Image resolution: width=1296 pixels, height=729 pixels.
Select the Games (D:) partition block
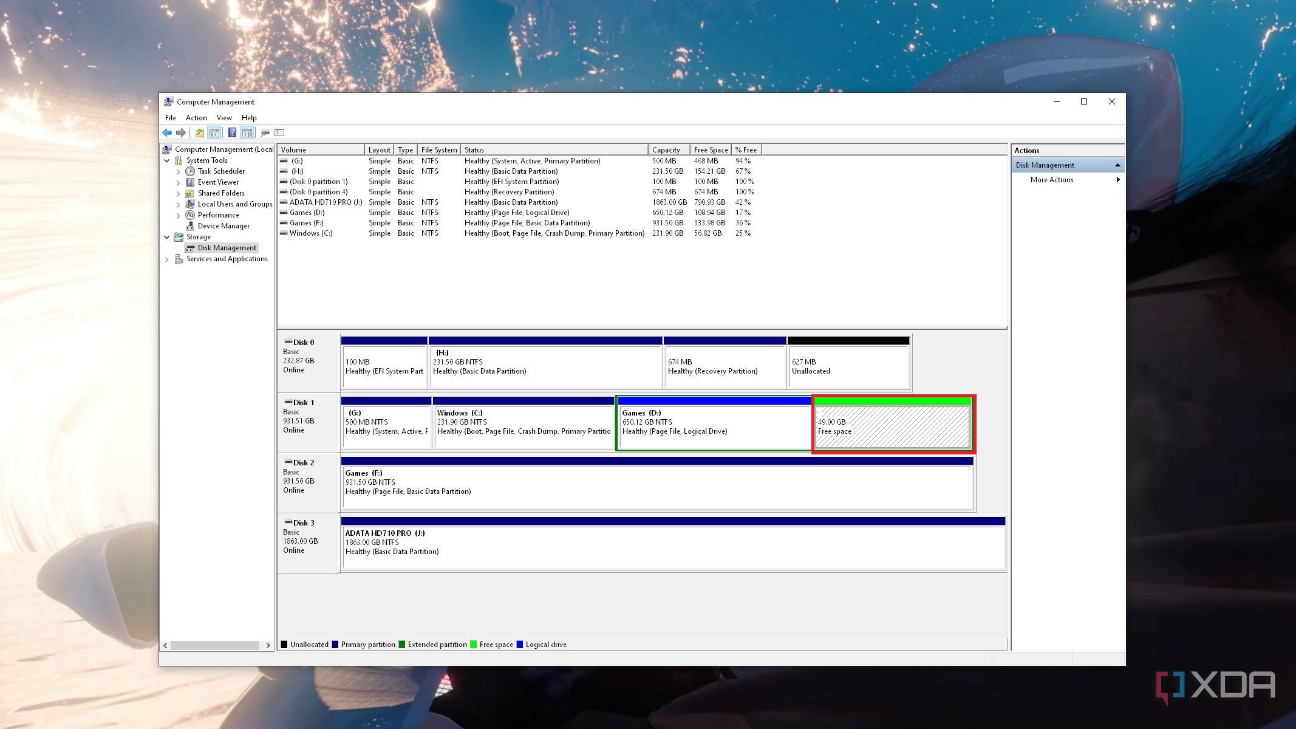click(714, 423)
